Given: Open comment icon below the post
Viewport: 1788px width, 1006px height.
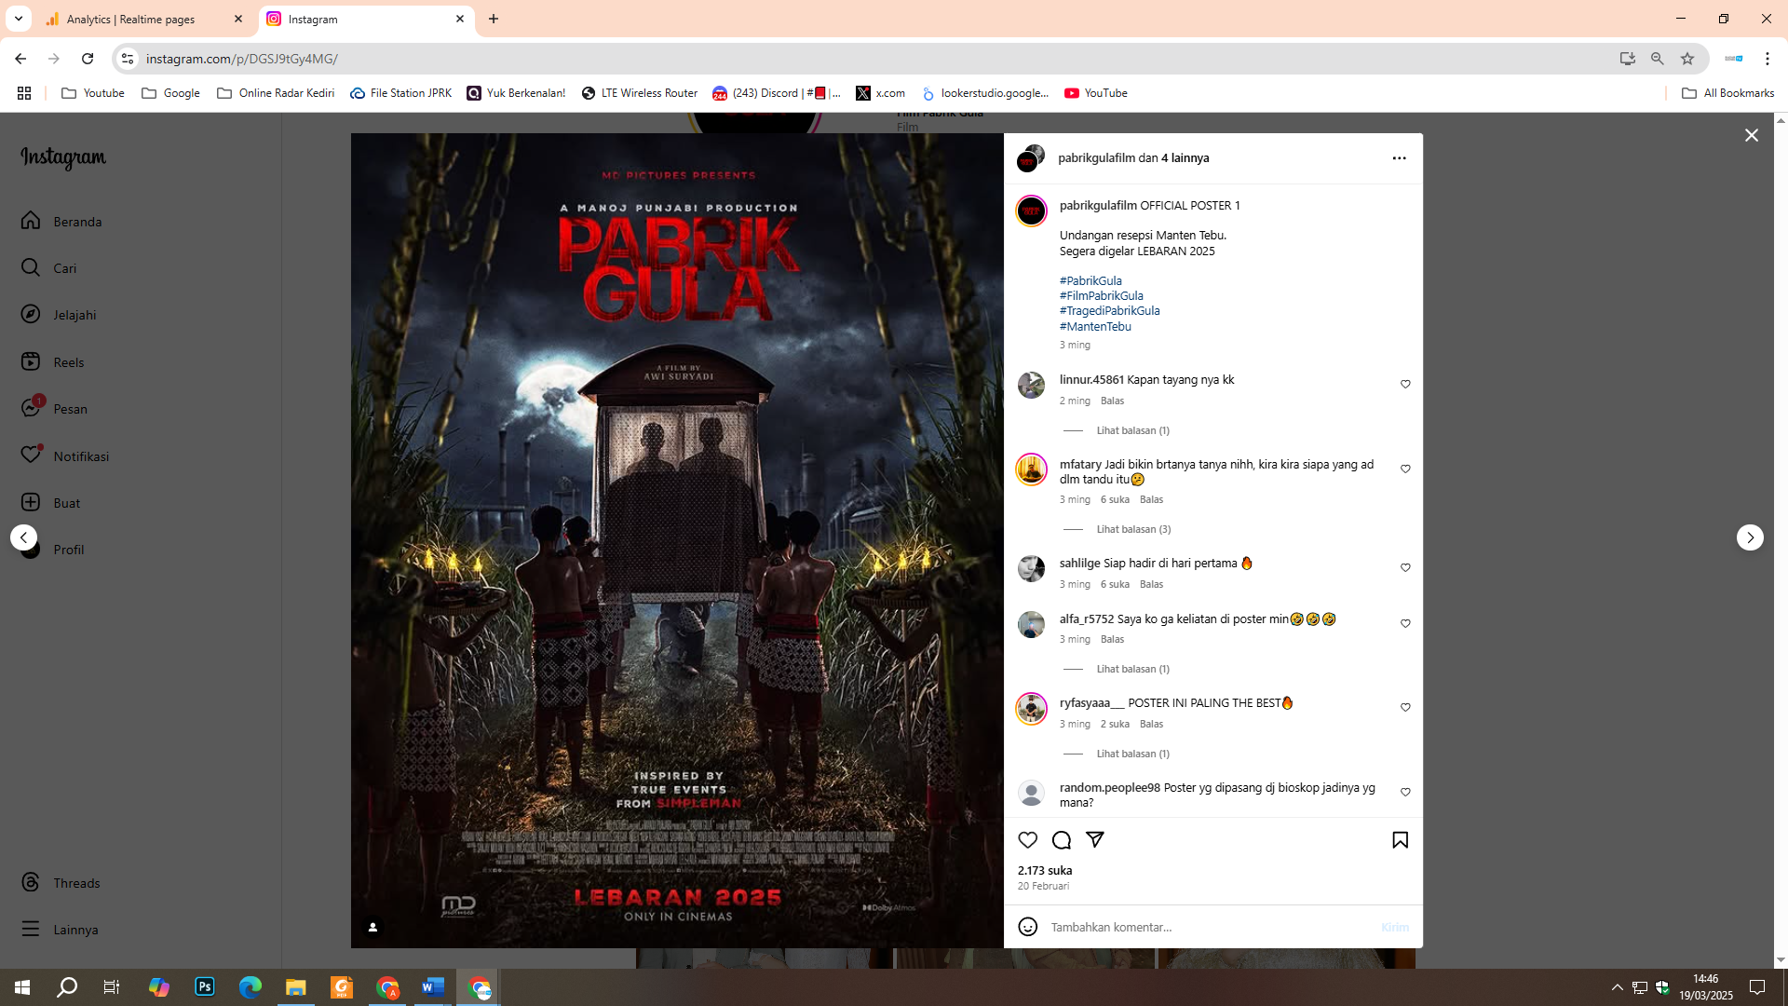Looking at the screenshot, I should click(x=1062, y=840).
